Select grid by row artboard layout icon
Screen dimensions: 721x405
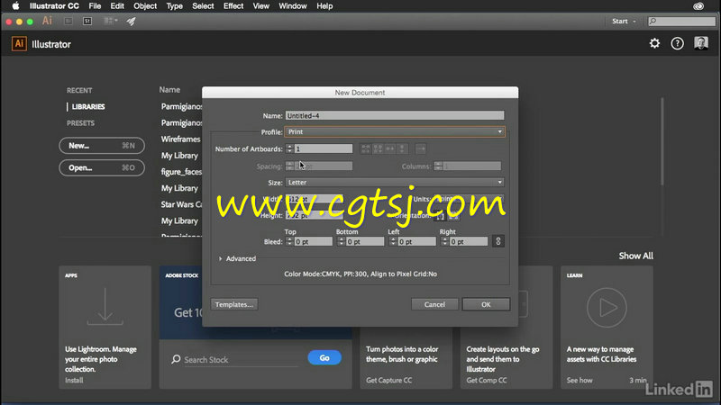pos(366,148)
